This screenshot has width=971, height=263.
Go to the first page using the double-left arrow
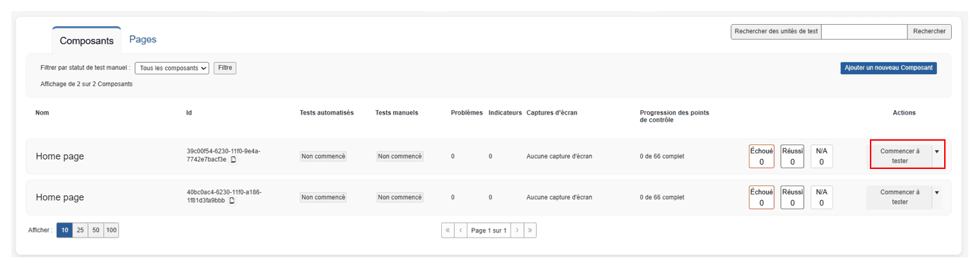click(447, 230)
